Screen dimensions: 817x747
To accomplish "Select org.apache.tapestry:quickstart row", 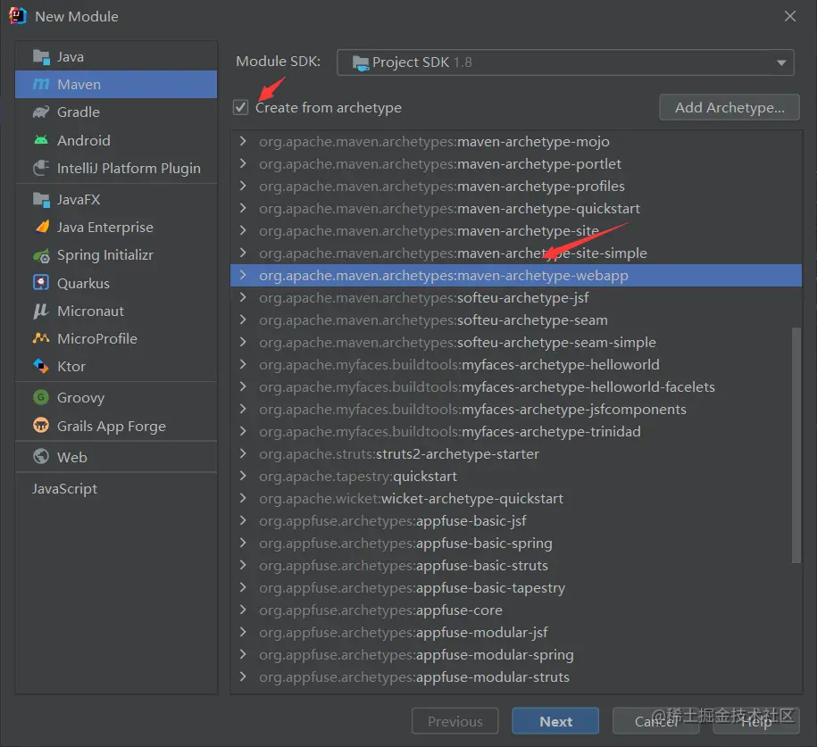I will (516, 476).
